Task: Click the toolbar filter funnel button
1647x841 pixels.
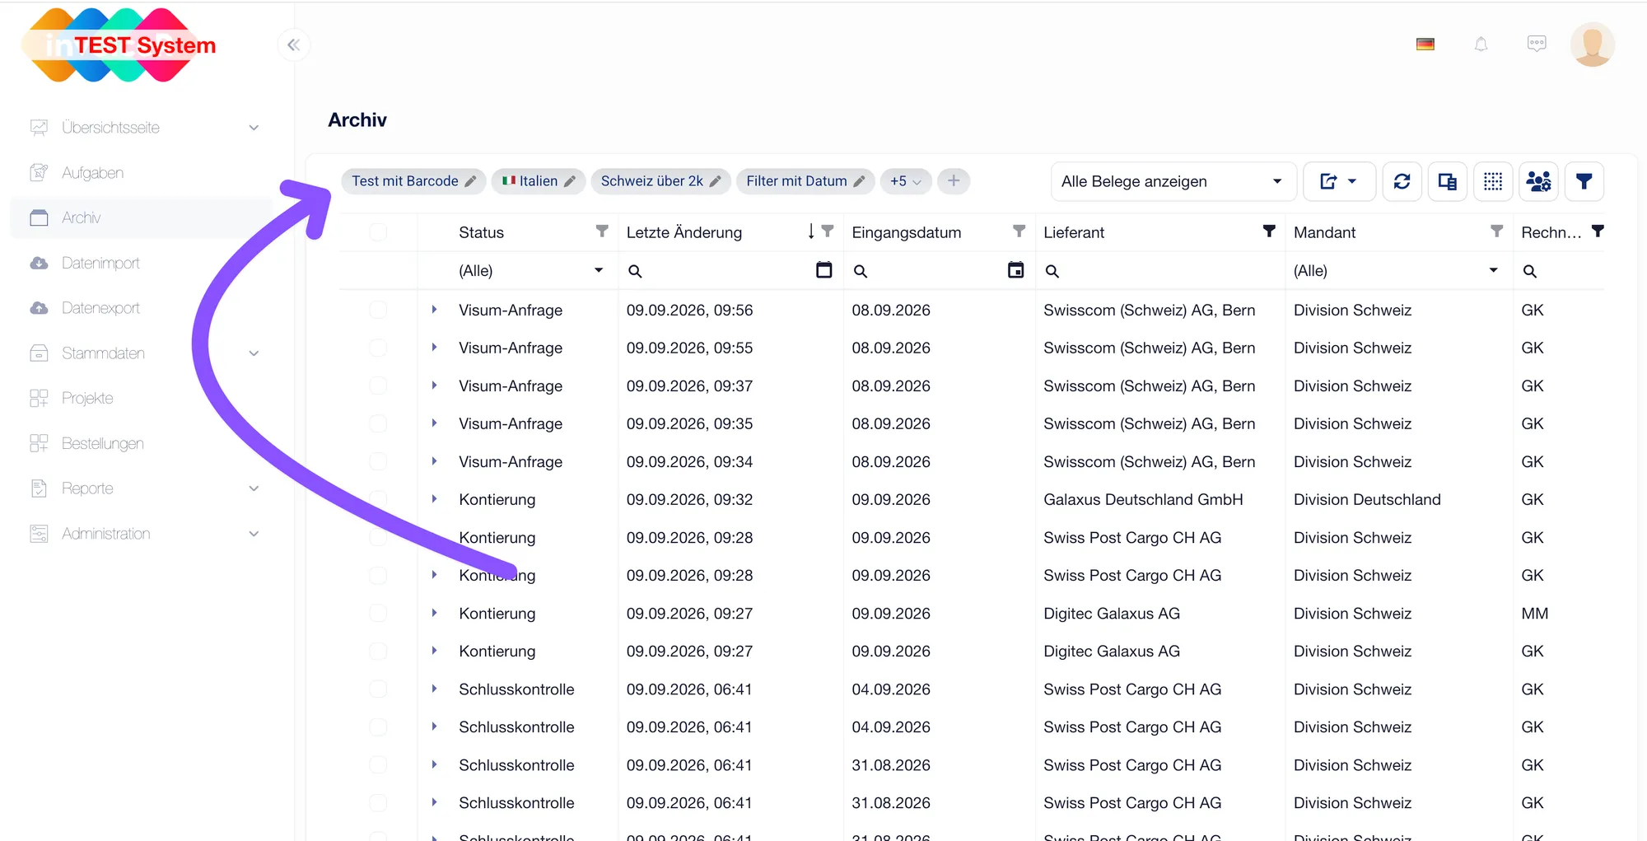Action: click(x=1584, y=181)
